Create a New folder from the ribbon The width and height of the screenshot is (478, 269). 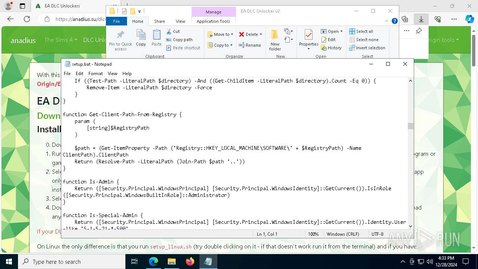(275, 40)
